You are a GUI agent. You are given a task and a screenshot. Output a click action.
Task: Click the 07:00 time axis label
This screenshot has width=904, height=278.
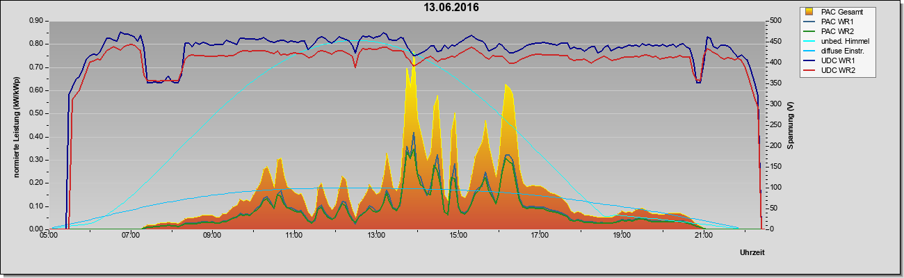click(x=131, y=236)
